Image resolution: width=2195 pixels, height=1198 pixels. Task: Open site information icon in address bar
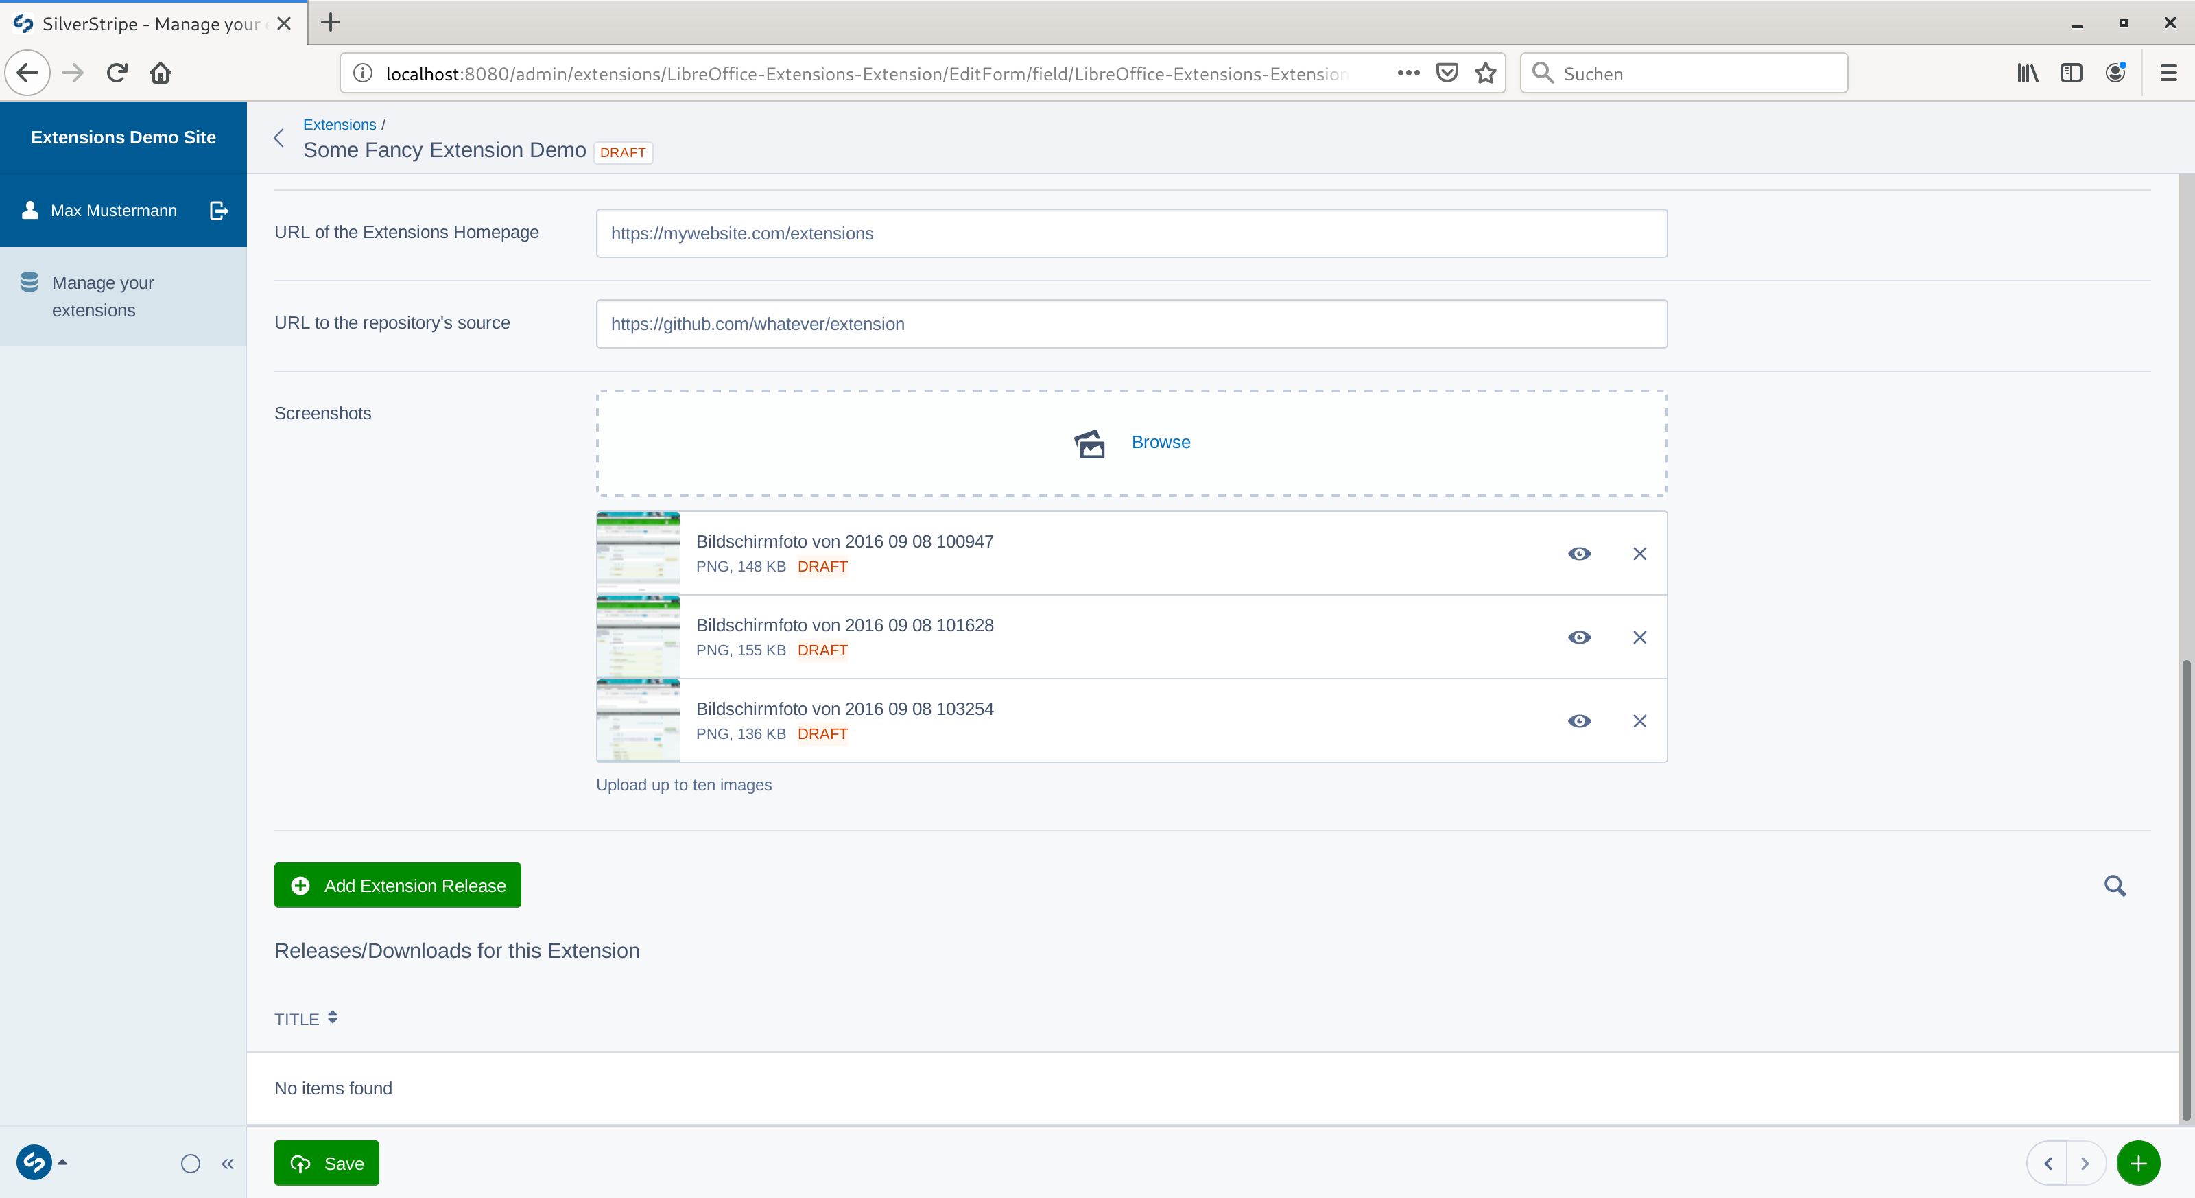(x=363, y=73)
